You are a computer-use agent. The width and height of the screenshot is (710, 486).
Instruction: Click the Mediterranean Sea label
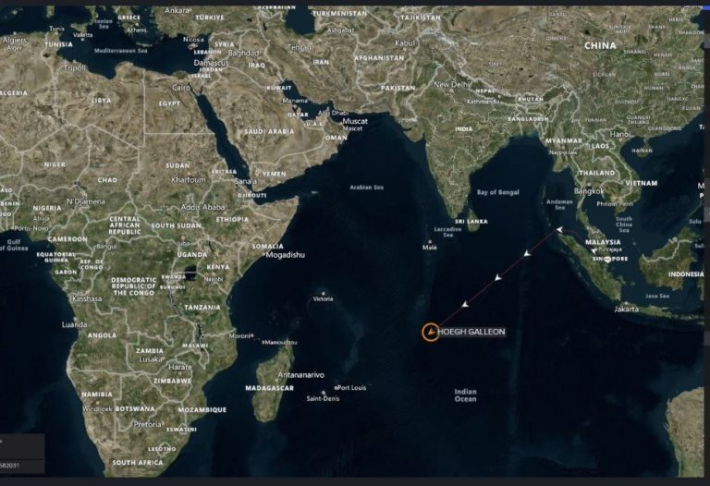click(x=120, y=51)
